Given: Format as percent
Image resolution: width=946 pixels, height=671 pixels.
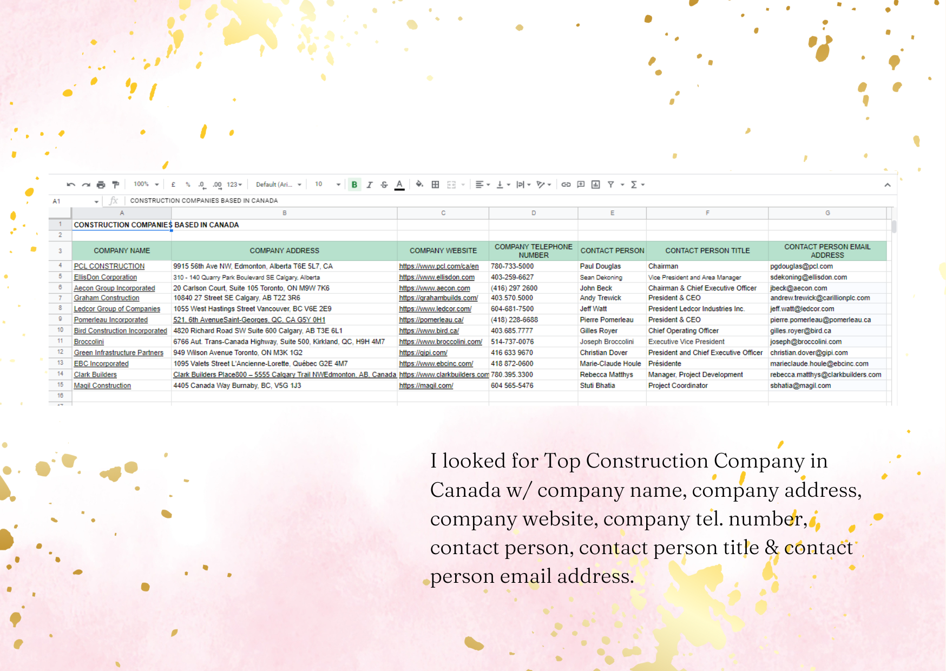Looking at the screenshot, I should 188,185.
